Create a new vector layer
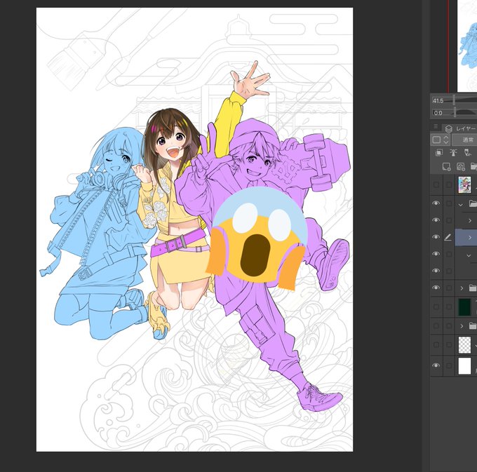This screenshot has height=472, width=477. click(461, 167)
